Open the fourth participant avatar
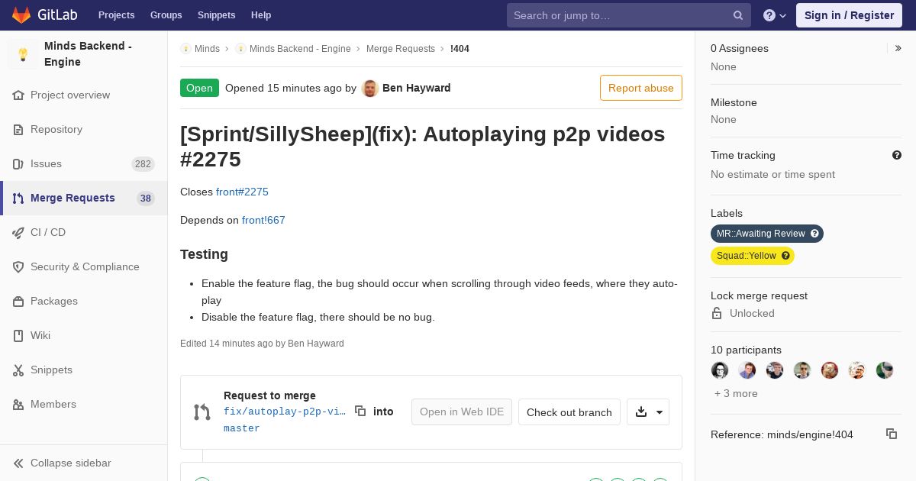 click(802, 370)
